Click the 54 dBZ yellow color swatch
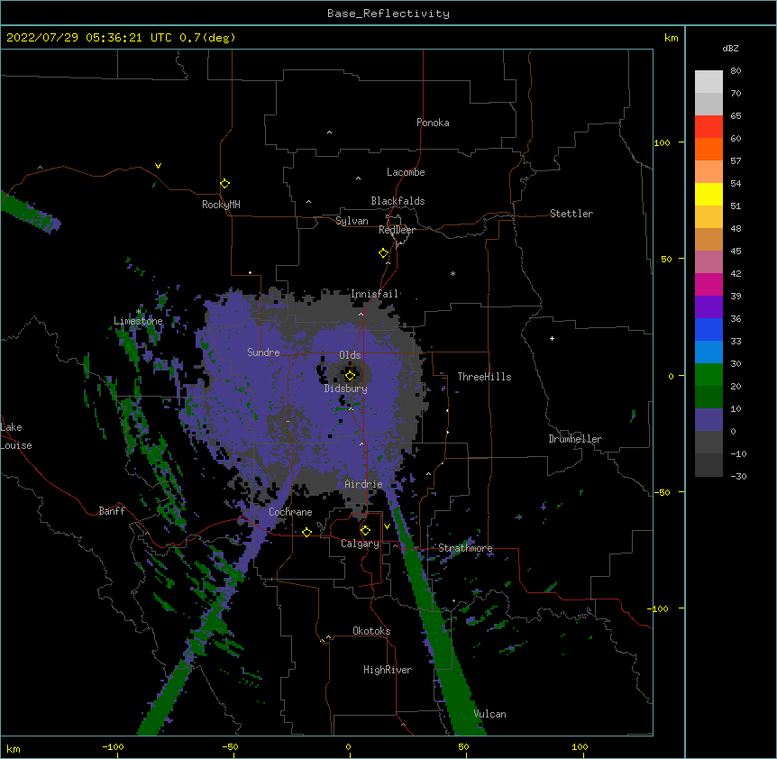This screenshot has width=777, height=759. (708, 194)
